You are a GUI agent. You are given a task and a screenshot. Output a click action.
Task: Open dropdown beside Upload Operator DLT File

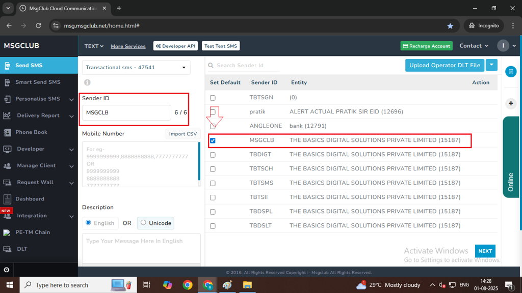point(491,65)
